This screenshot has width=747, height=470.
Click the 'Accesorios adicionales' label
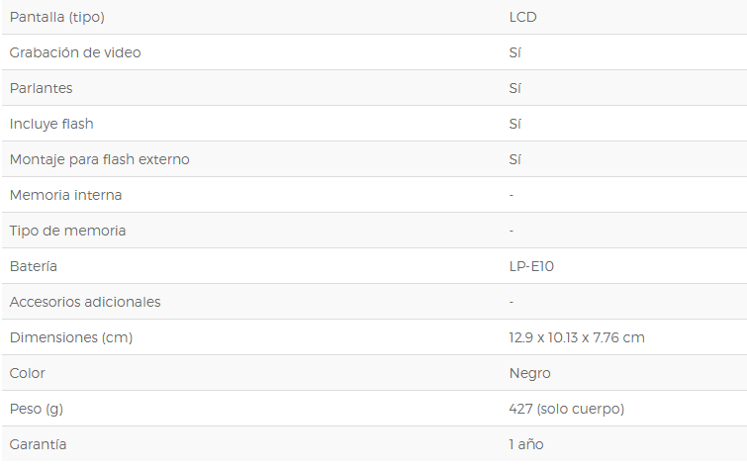(x=85, y=302)
